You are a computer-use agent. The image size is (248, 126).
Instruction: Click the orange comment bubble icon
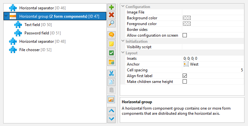[x=111, y=35]
